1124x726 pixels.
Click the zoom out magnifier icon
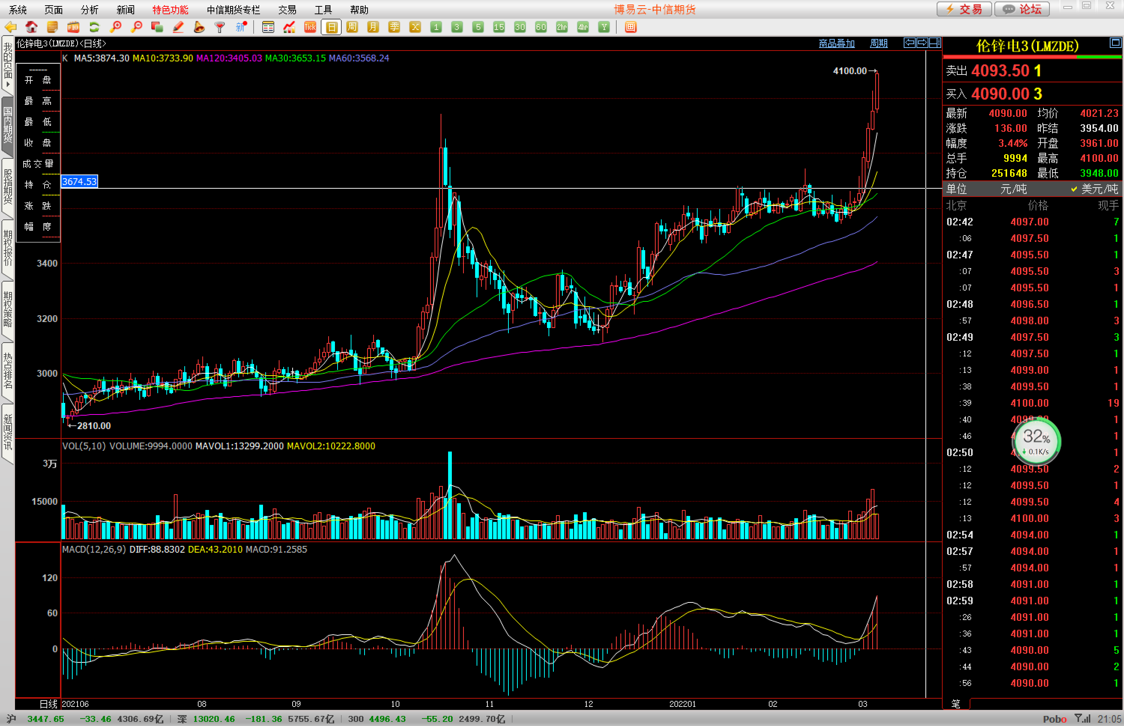click(x=136, y=27)
